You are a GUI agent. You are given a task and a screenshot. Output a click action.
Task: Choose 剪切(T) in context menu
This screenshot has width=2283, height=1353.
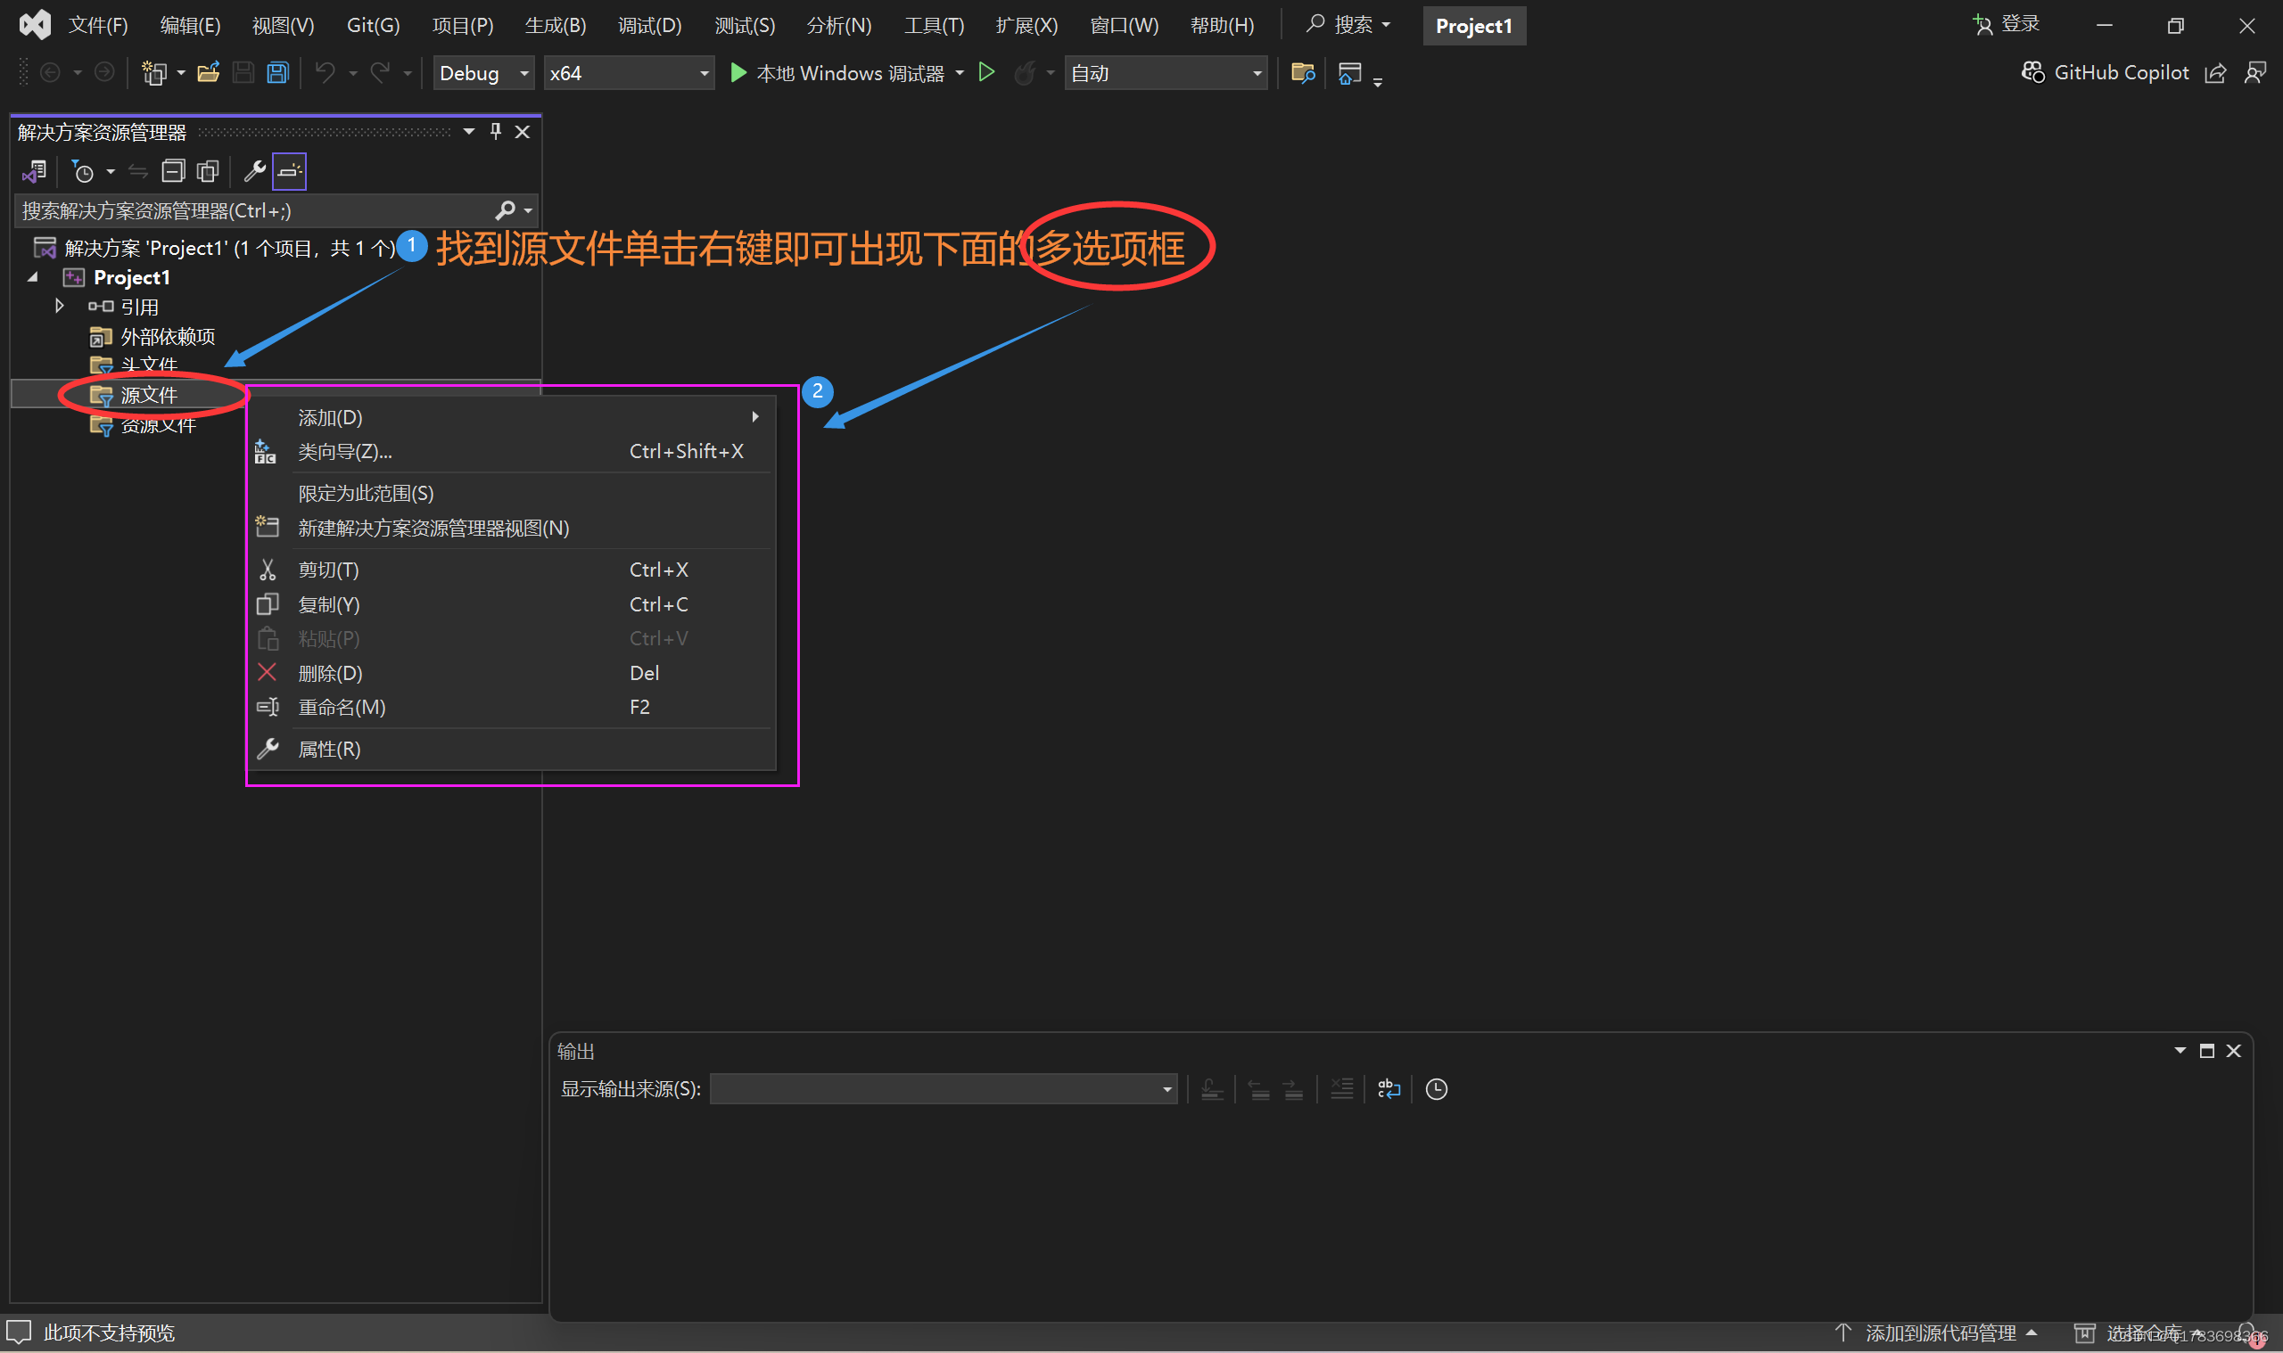tap(512, 570)
